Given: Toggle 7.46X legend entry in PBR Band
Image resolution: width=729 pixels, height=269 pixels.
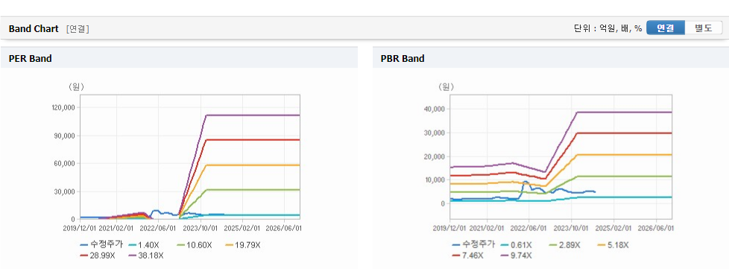Looking at the screenshot, I should (x=468, y=255).
